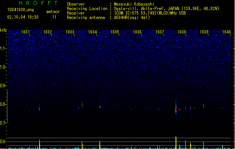
Task: Click the meteor label
Action: (53, 12)
